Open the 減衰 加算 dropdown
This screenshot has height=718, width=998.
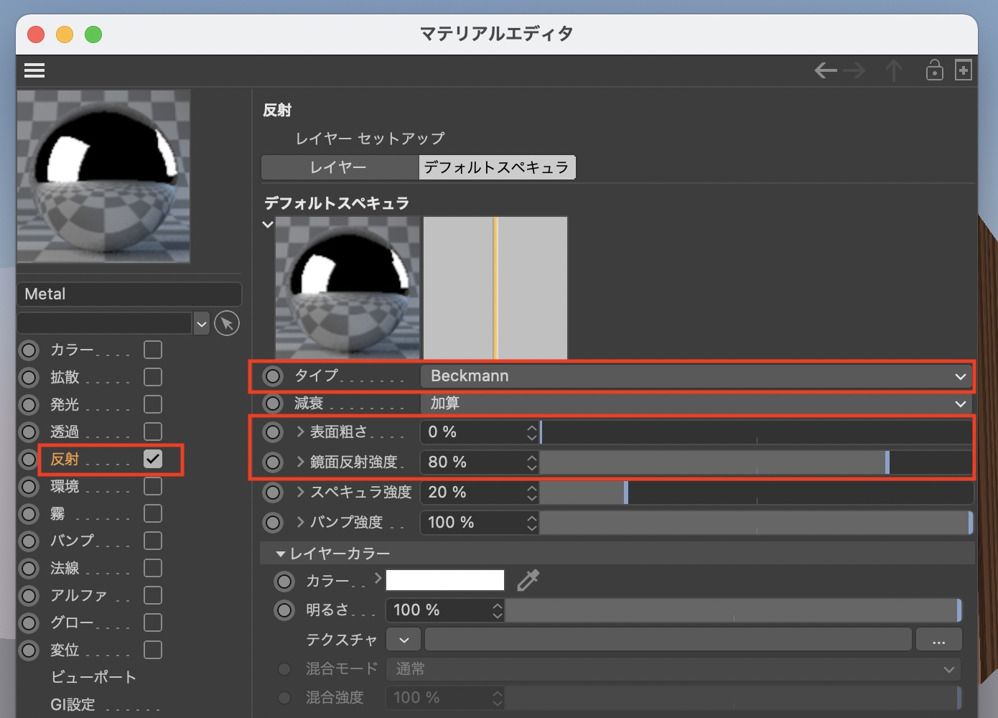click(x=695, y=404)
